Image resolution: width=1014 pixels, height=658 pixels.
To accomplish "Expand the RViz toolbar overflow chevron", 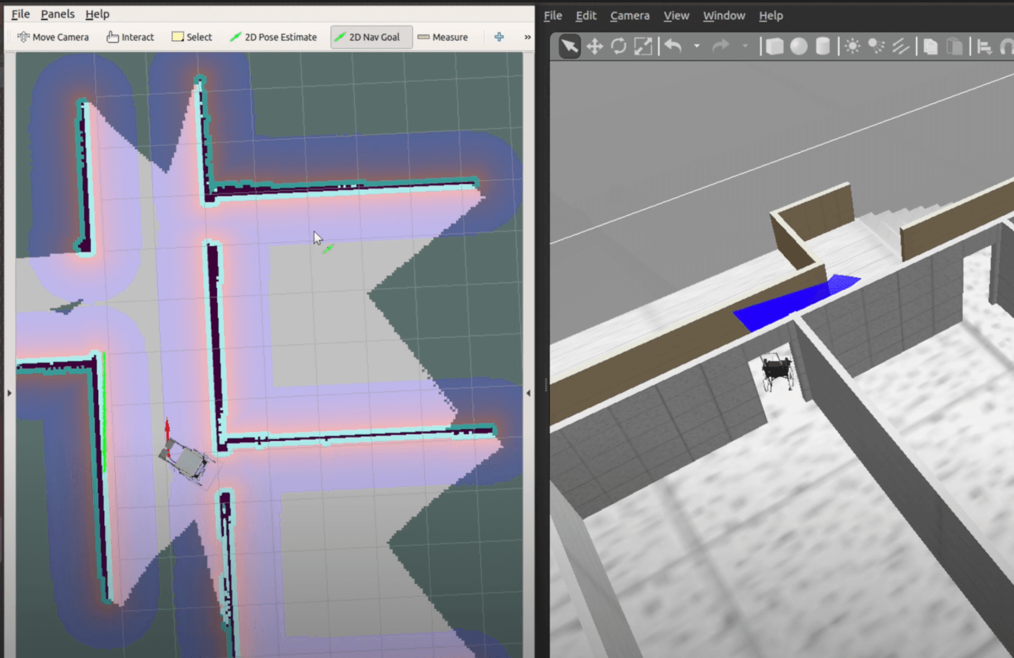I will pyautogui.click(x=527, y=37).
